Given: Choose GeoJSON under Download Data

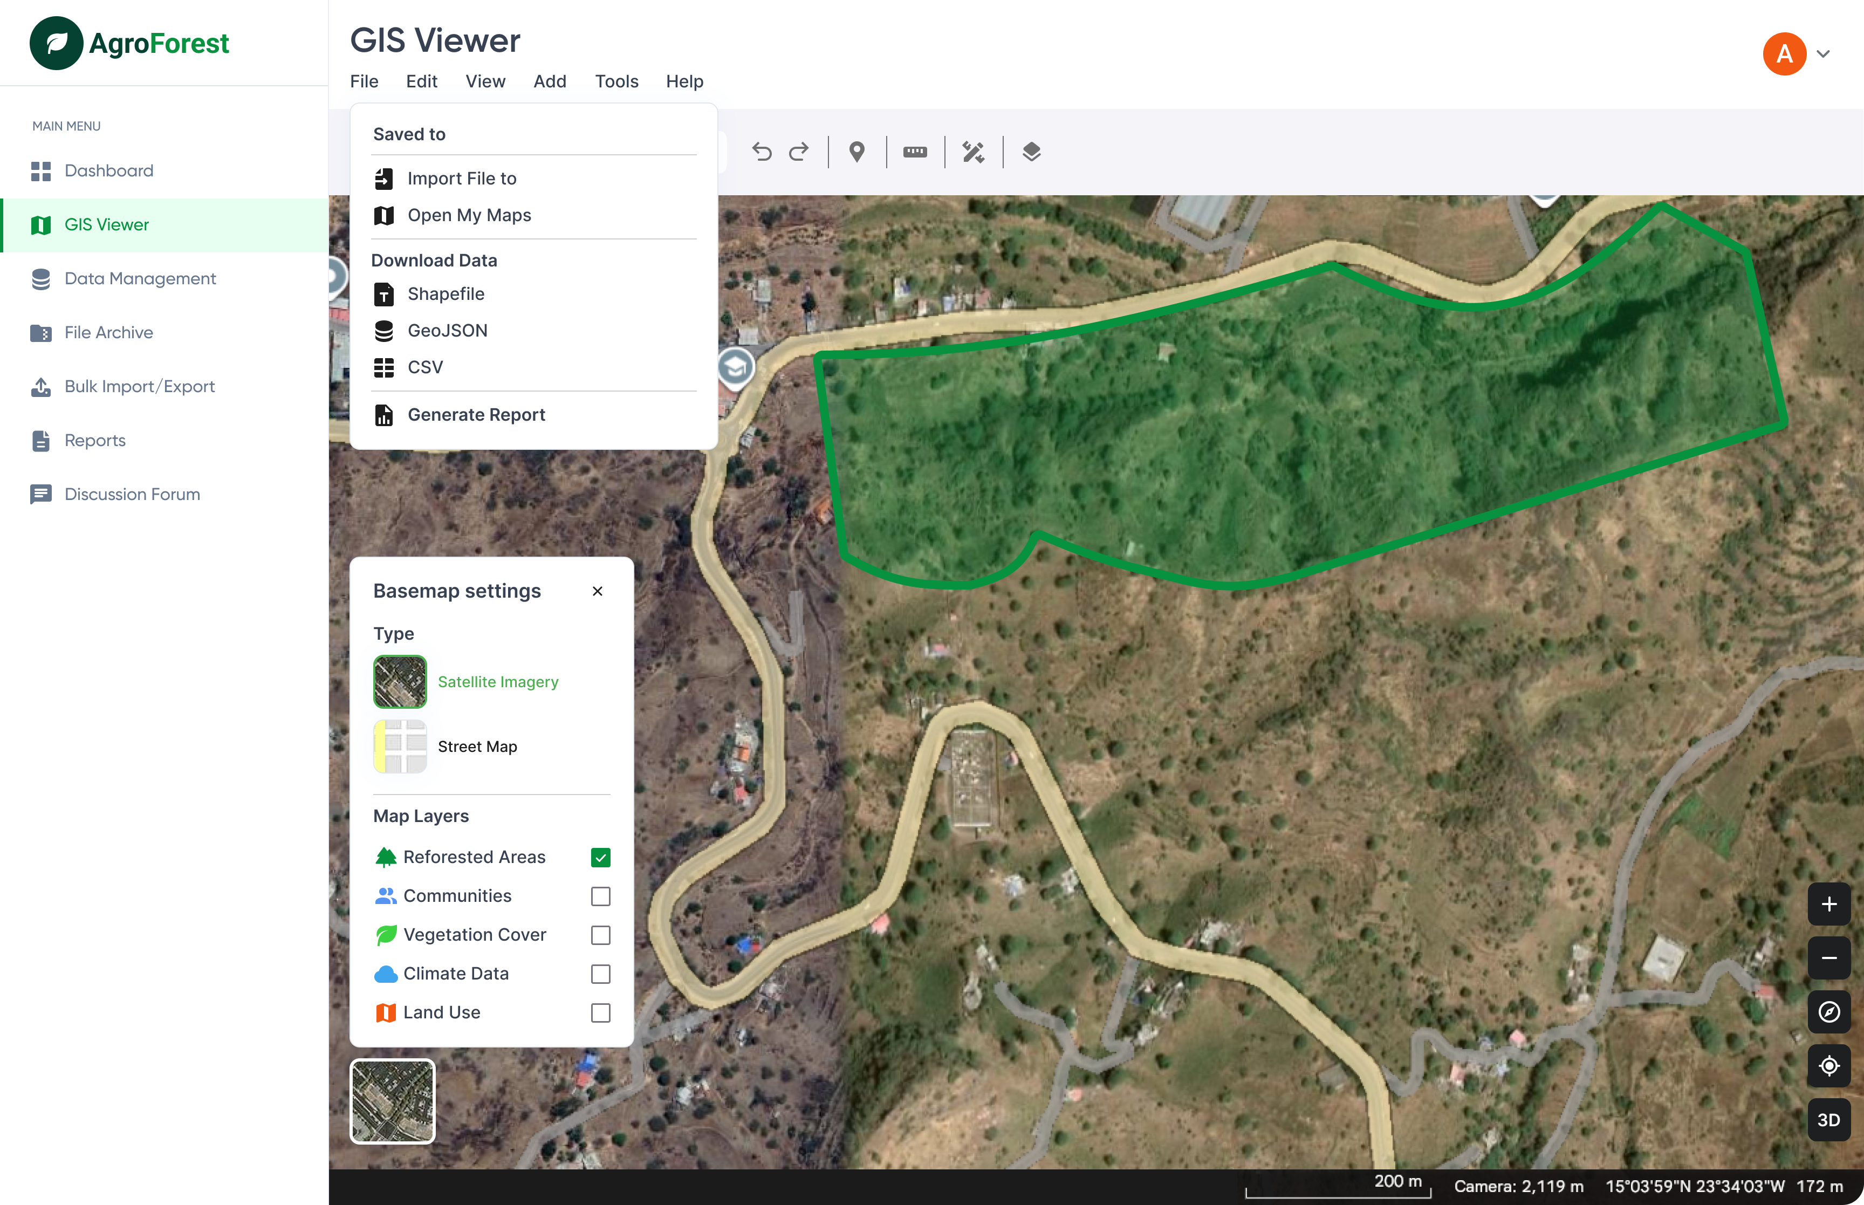Looking at the screenshot, I should coord(447,330).
